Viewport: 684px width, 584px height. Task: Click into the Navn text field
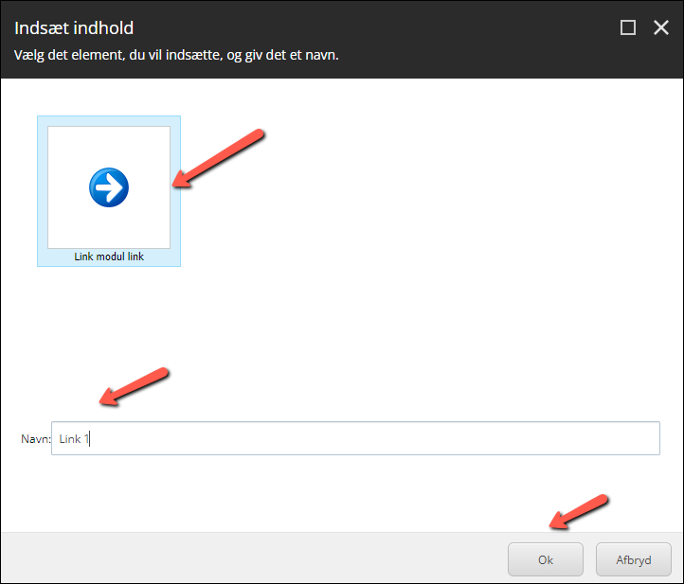tap(355, 438)
